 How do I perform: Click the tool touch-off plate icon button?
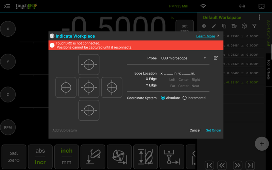93,157
